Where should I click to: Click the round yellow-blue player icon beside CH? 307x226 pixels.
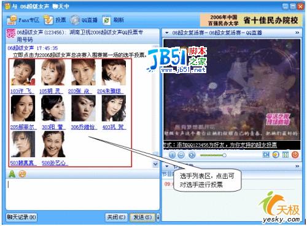pyautogui.click(x=276, y=155)
